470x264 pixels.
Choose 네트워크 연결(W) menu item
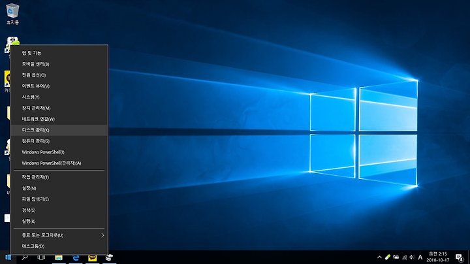(x=59, y=119)
